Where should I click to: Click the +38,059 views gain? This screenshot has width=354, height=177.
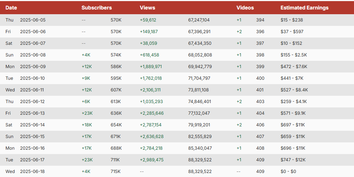(148, 43)
